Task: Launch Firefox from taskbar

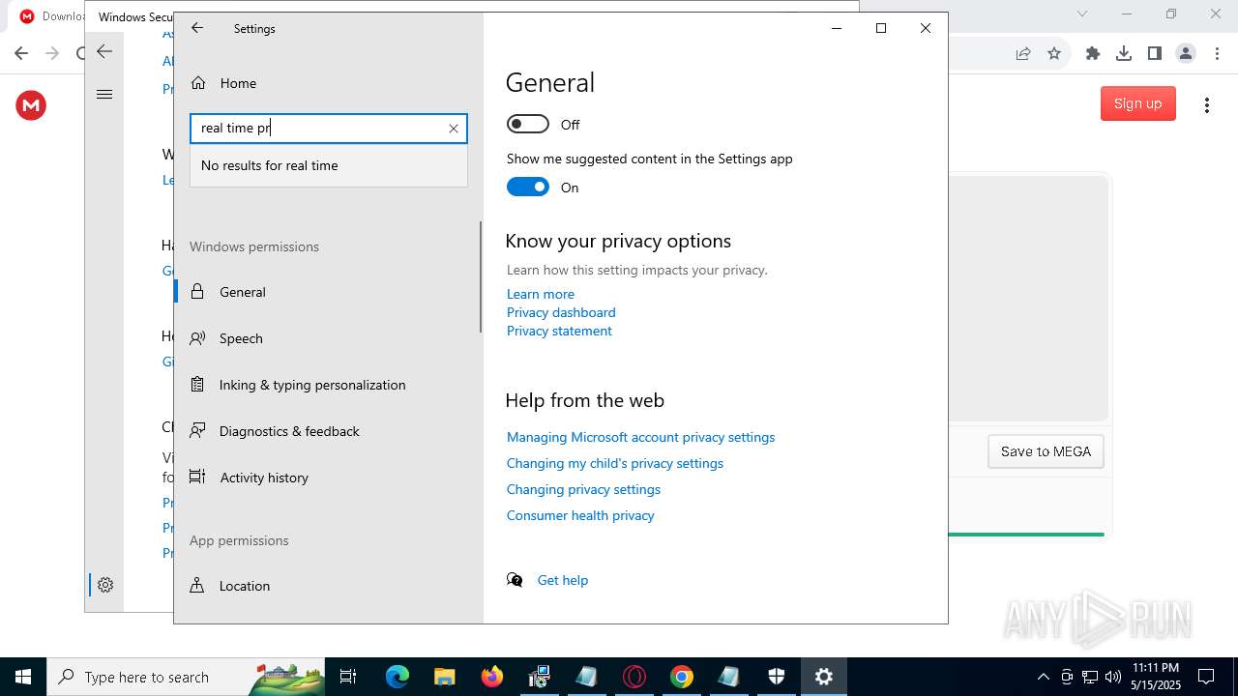Action: point(492,677)
